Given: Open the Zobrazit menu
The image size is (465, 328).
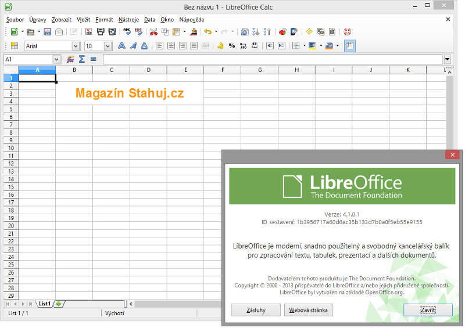Looking at the screenshot, I should [x=62, y=20].
